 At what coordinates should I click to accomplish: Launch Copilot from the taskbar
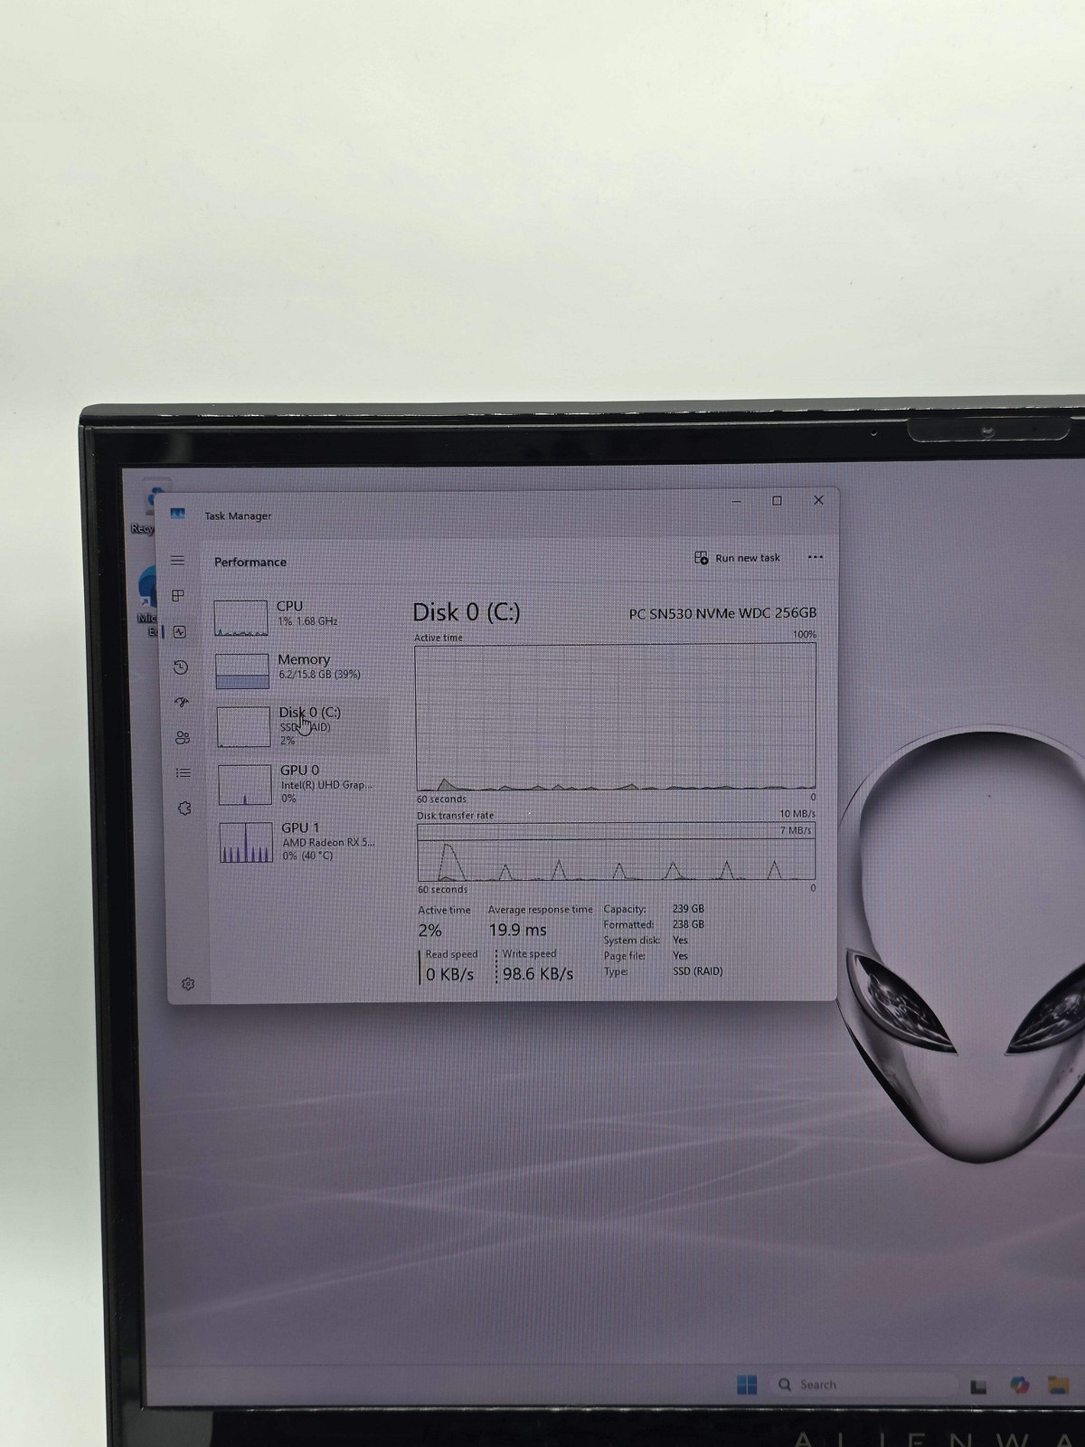tap(1020, 1386)
